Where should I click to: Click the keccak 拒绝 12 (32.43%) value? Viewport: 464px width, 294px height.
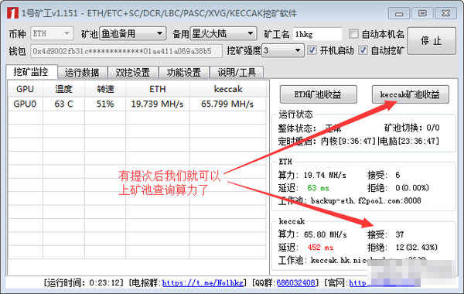(417, 248)
